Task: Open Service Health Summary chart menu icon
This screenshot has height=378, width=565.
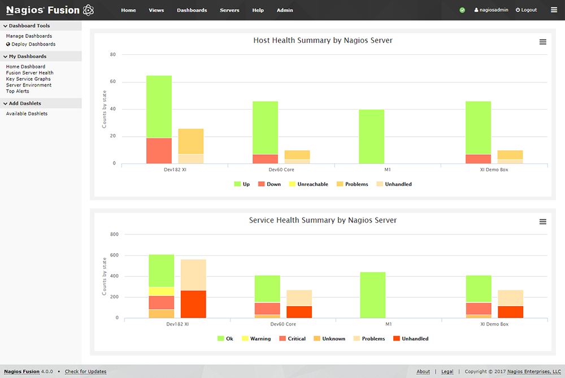Action: click(543, 222)
